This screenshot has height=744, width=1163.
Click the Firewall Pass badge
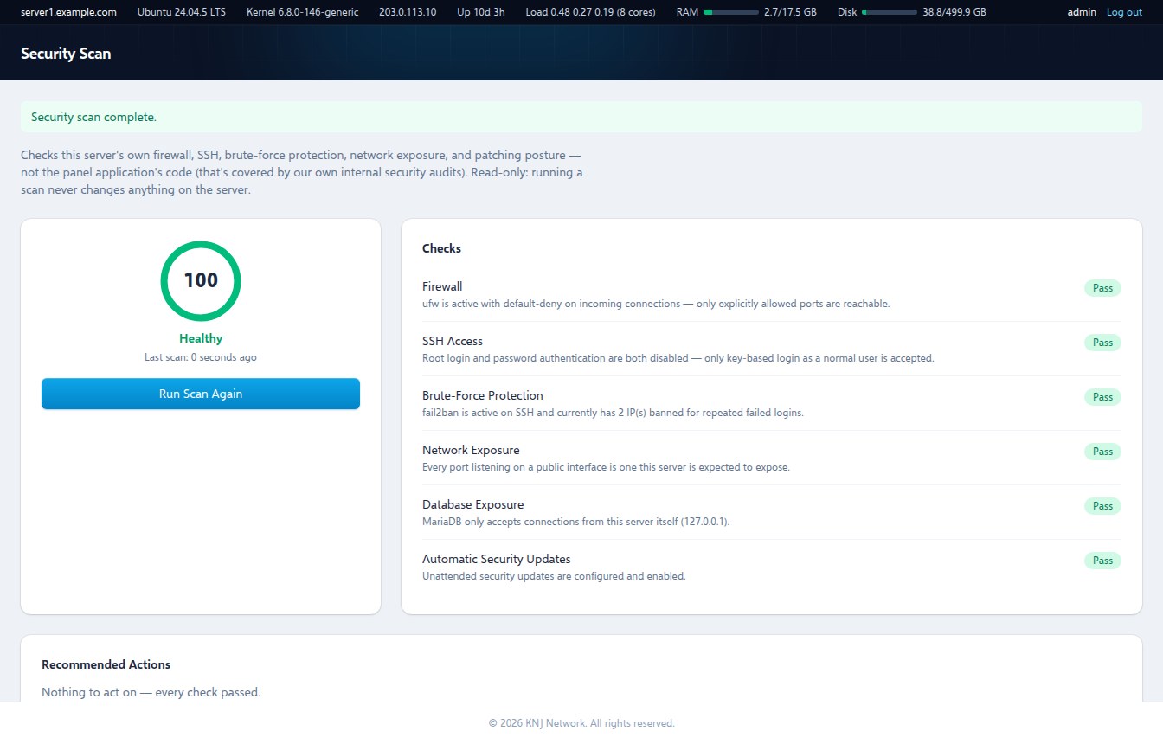[x=1102, y=288]
